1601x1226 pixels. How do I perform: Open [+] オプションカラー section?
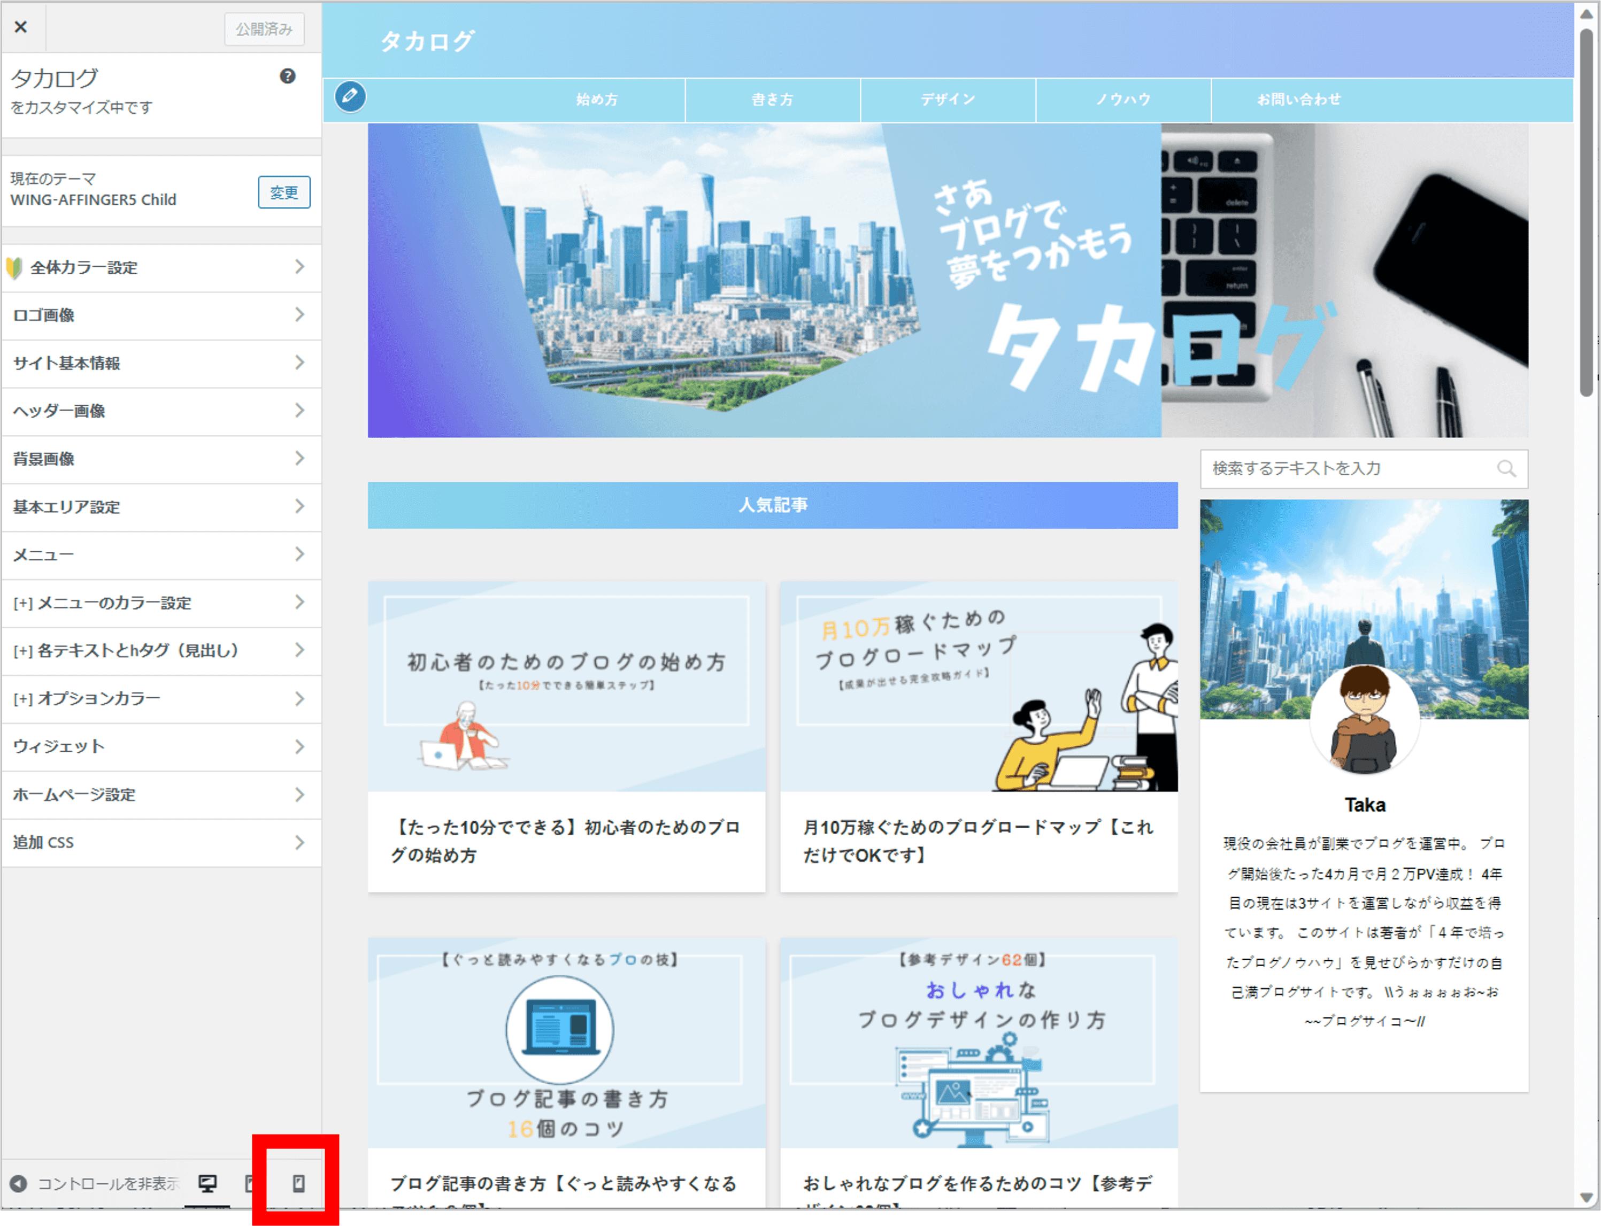pyautogui.click(x=161, y=698)
